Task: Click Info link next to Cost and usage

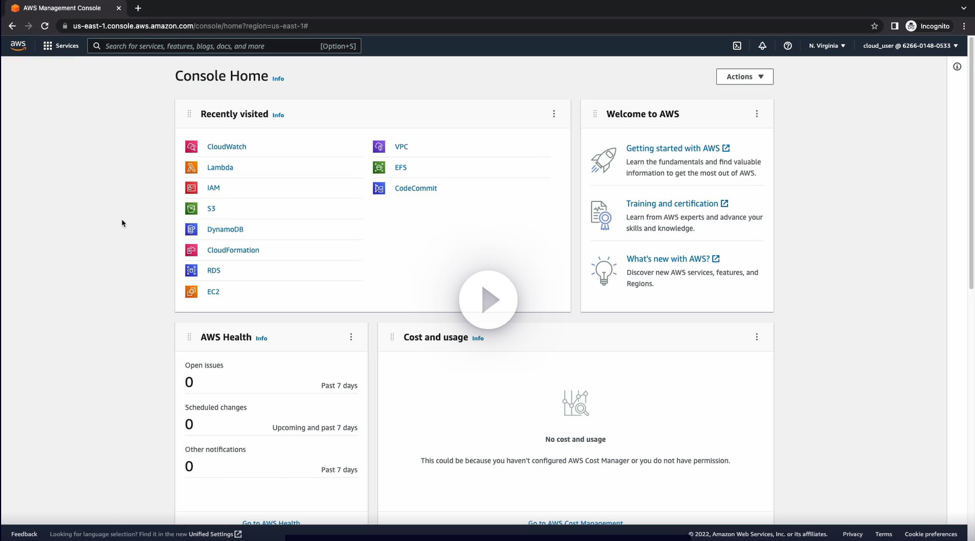Action: click(478, 338)
